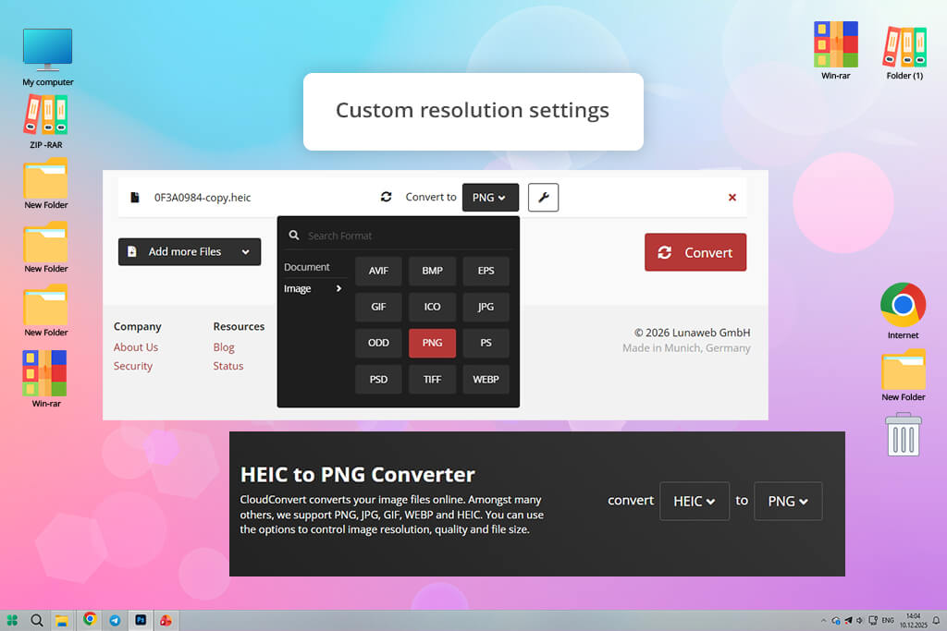Open the Blog link

[x=224, y=347]
